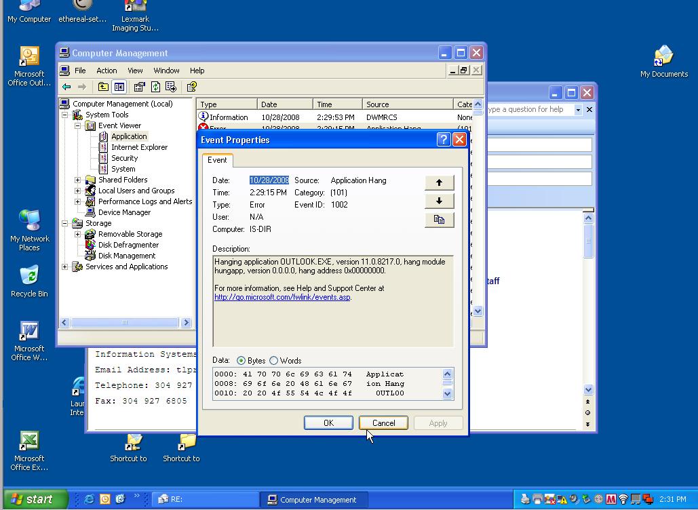Open the ethereal-setup desktop icon

coord(82,12)
